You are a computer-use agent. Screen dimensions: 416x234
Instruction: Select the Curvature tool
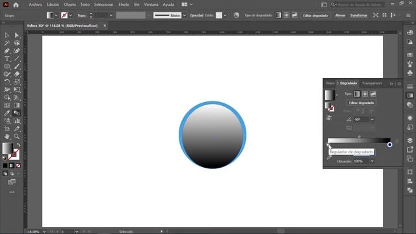click(17, 51)
